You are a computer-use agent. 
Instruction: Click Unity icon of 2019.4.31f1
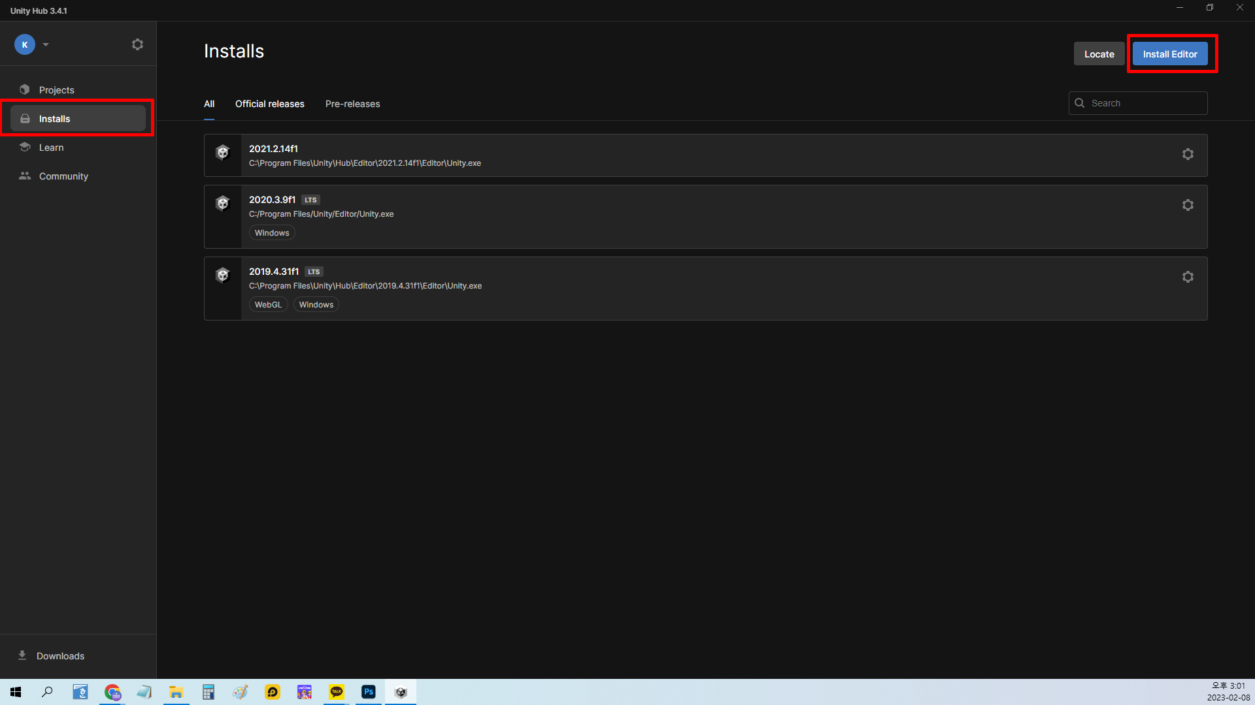click(x=223, y=275)
